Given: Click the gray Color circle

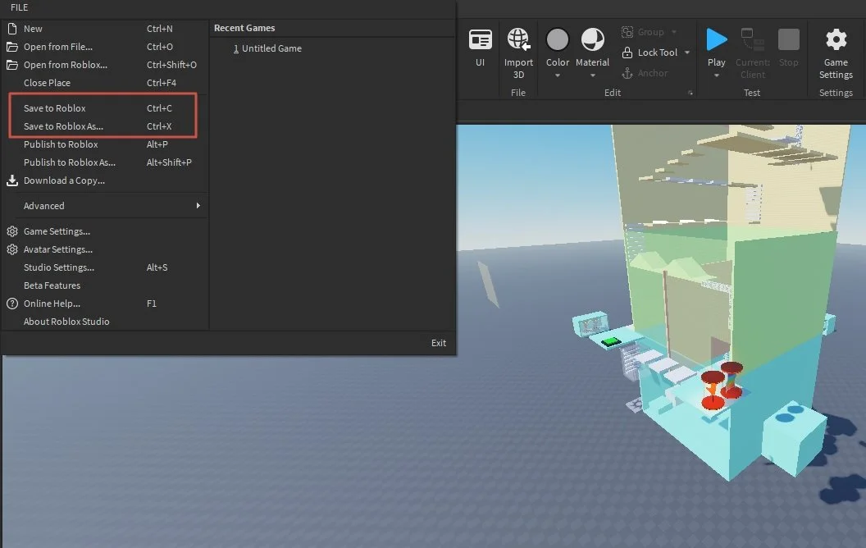Looking at the screenshot, I should [558, 39].
